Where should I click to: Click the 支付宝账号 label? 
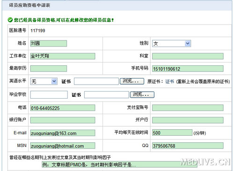coord(138,108)
